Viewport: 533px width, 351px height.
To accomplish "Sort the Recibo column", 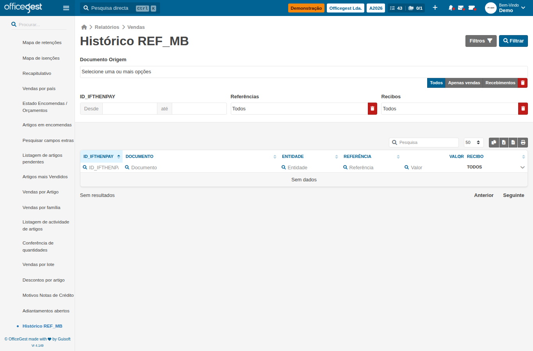I will point(524,157).
